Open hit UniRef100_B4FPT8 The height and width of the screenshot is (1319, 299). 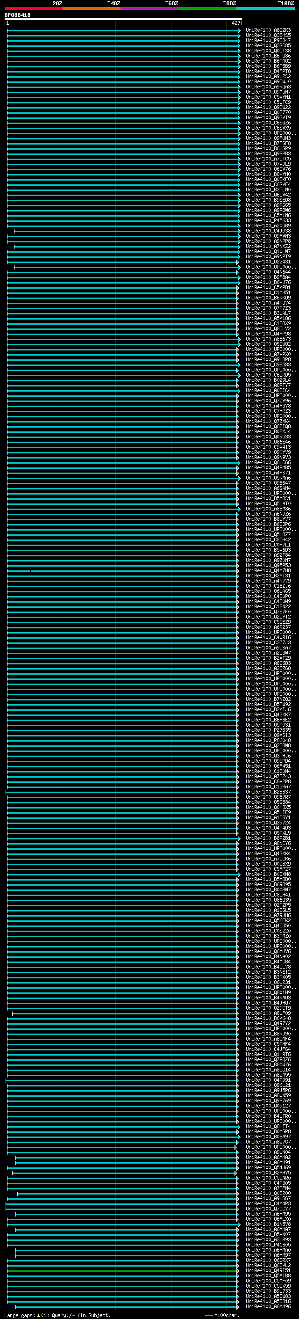pyautogui.click(x=268, y=71)
